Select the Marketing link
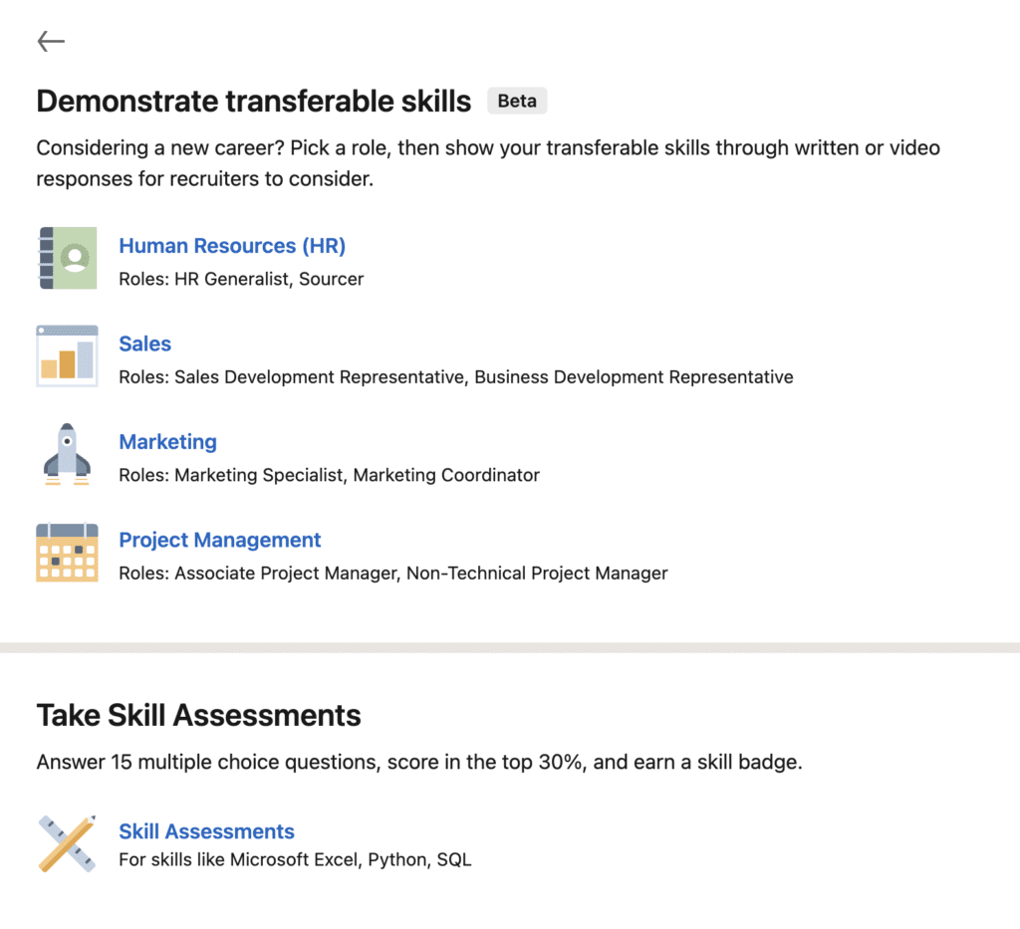The height and width of the screenshot is (929, 1020). 167,442
